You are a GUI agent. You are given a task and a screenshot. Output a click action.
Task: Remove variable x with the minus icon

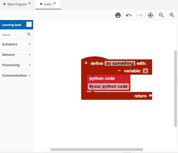[x=119, y=71]
